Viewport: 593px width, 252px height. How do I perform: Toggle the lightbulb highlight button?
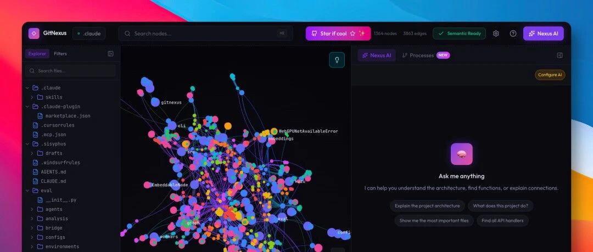point(337,60)
